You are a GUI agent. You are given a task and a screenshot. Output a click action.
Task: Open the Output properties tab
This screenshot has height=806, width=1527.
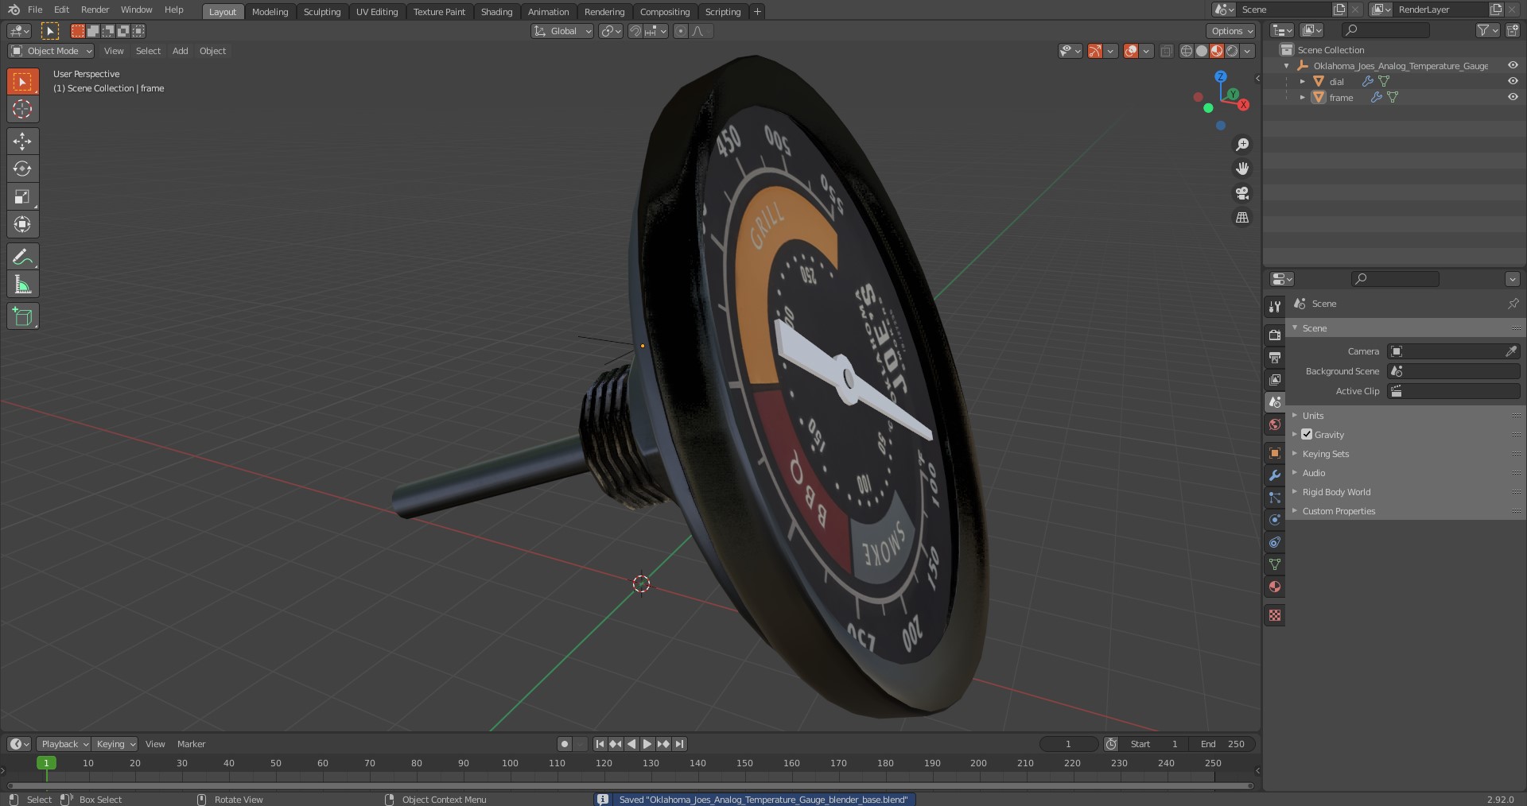pyautogui.click(x=1275, y=357)
